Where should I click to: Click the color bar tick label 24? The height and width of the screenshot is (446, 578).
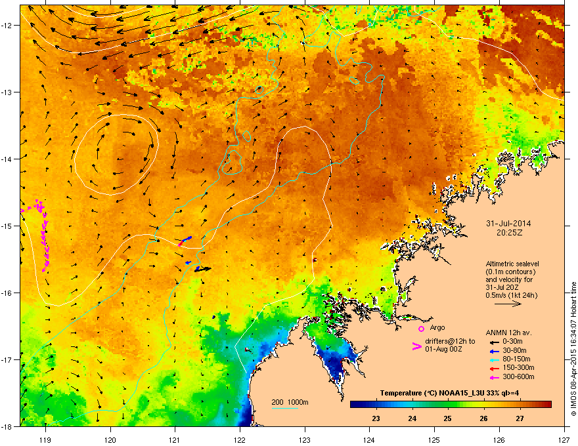coord(412,418)
